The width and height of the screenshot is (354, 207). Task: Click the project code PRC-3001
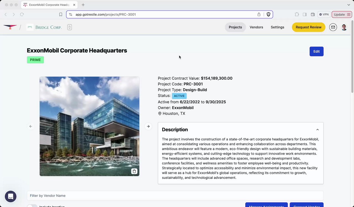[193, 84]
